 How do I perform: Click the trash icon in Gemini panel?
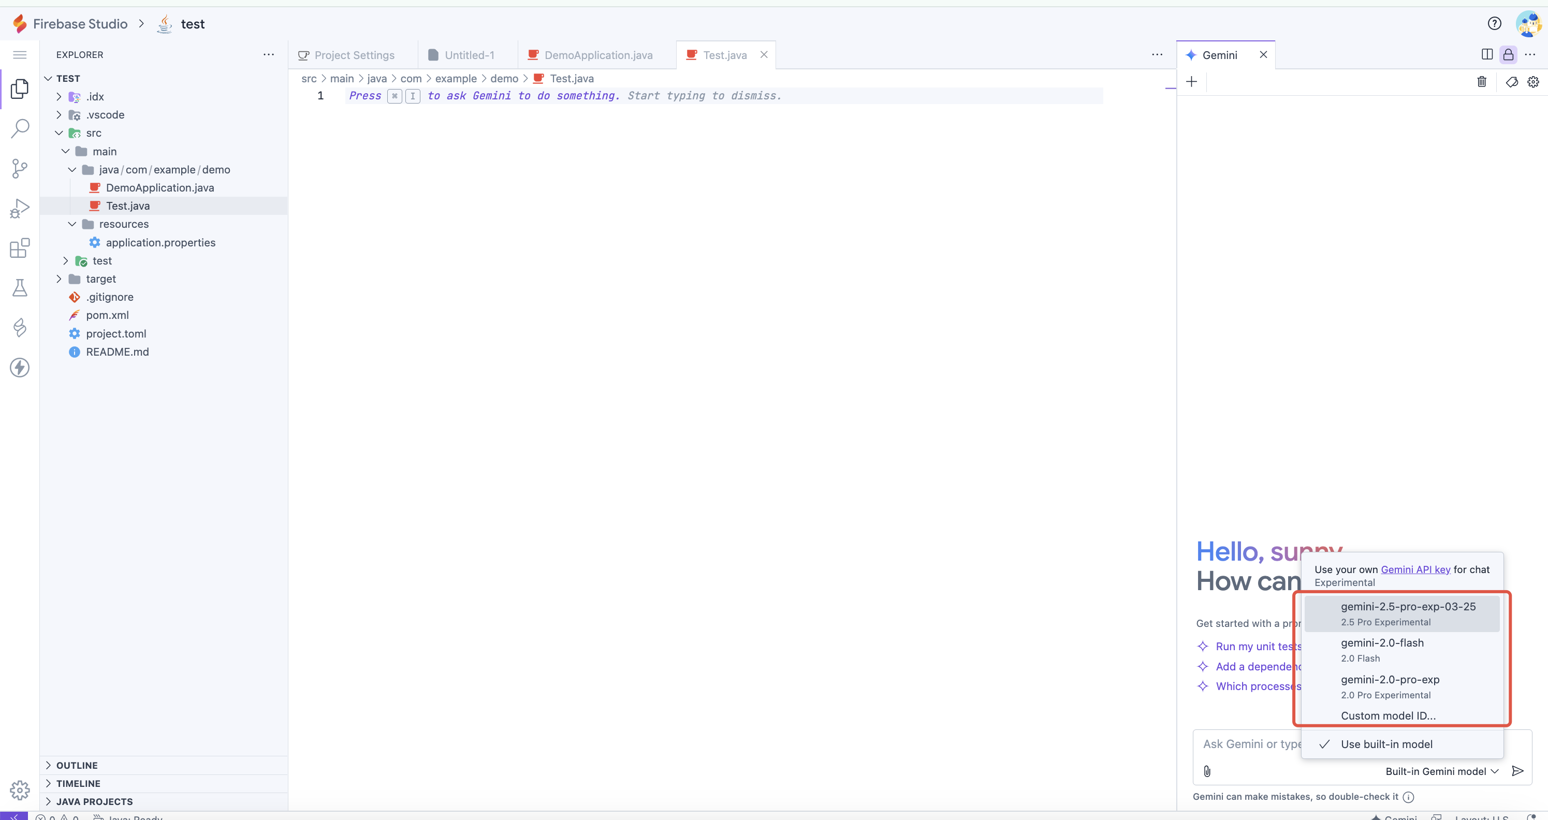pos(1481,82)
